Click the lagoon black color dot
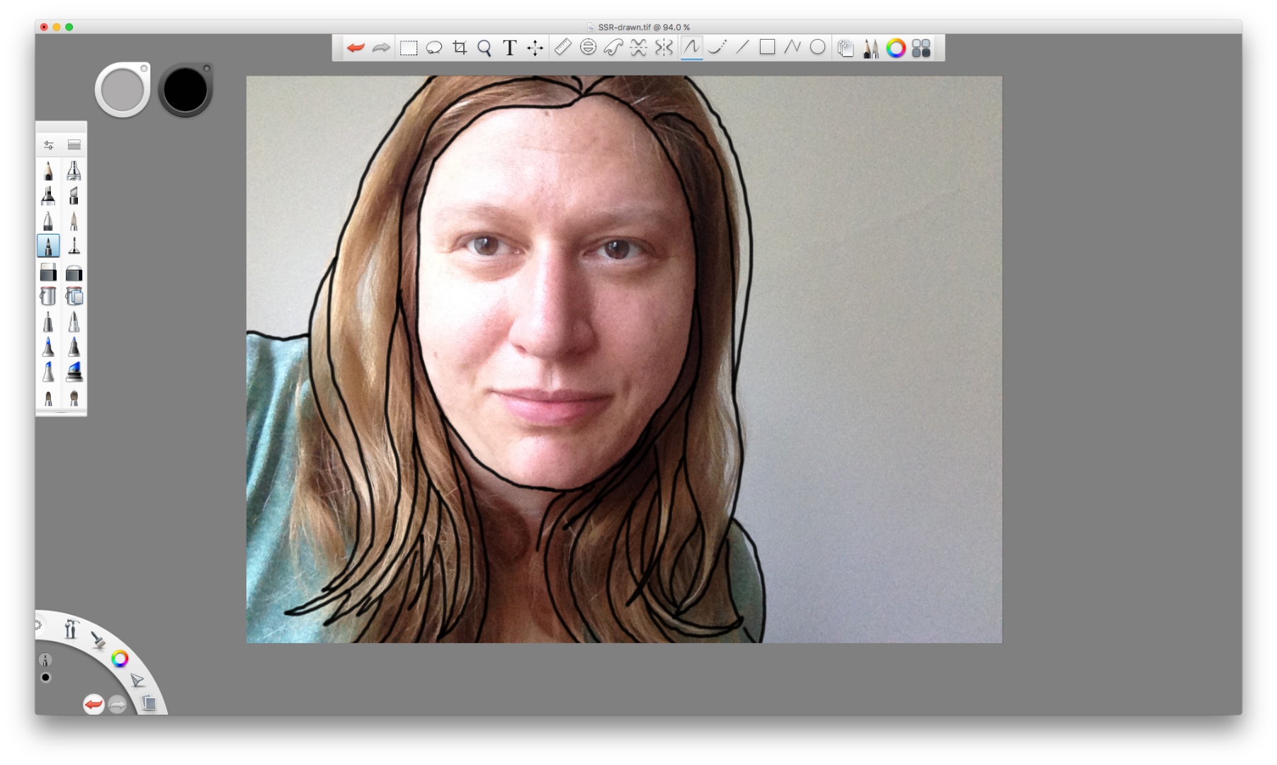 tap(45, 678)
